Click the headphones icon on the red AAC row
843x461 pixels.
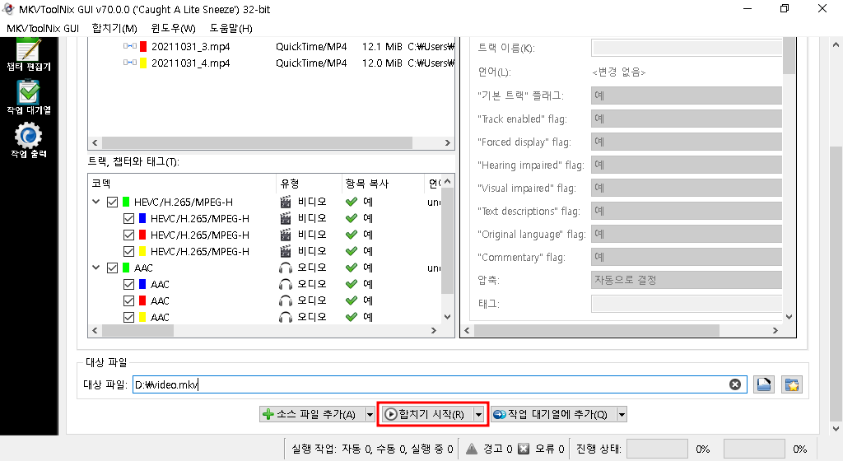(x=286, y=300)
